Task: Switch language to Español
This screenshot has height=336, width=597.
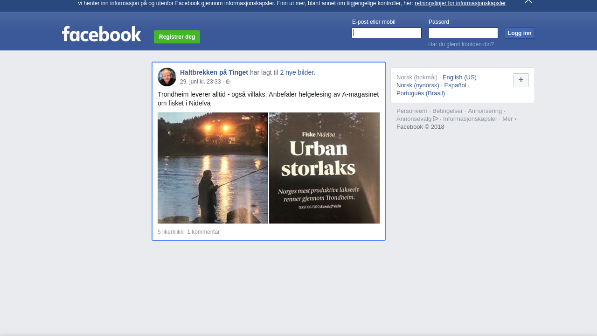Action: 455,85
